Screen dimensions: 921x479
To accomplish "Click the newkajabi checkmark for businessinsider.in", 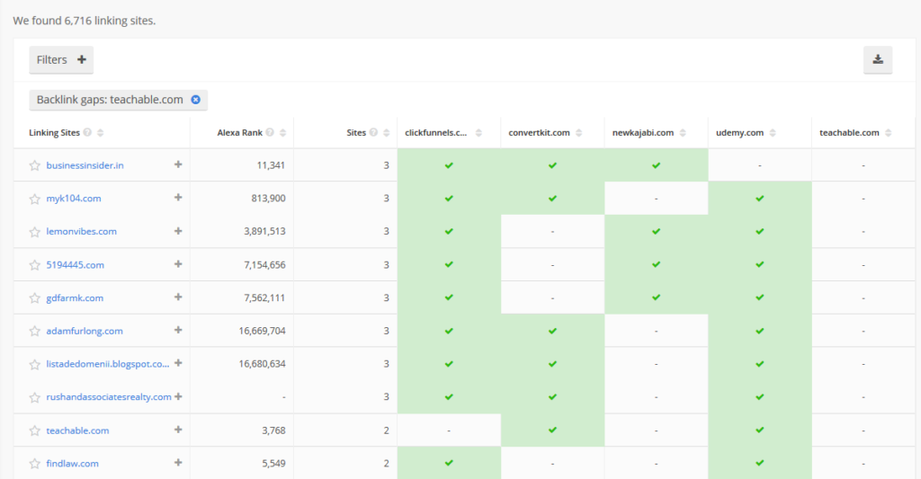I will tap(656, 165).
